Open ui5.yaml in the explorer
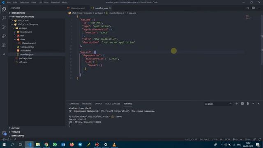This screenshot has height=148, width=263. pos(37,62)
